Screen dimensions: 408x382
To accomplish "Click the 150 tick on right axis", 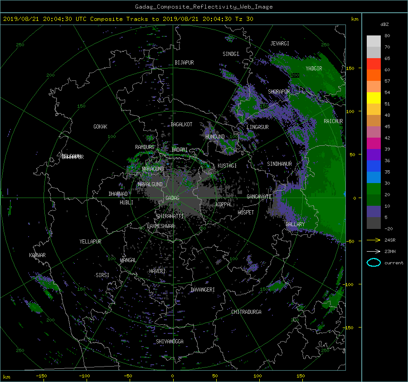I will coord(350,68).
